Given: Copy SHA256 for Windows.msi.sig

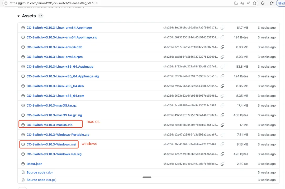Looking at the screenshot, I should [x=222, y=154].
